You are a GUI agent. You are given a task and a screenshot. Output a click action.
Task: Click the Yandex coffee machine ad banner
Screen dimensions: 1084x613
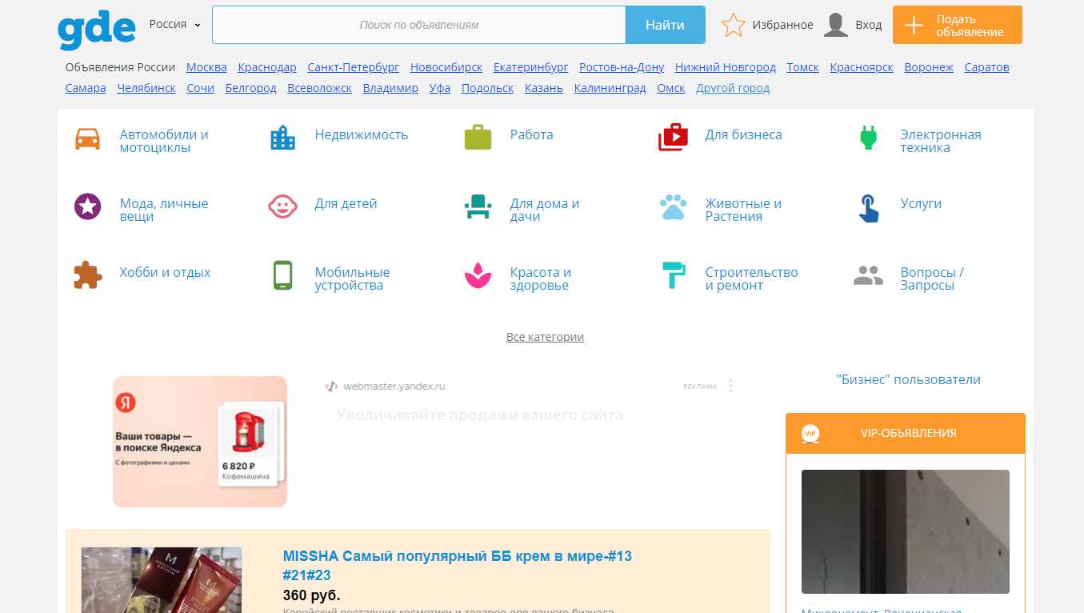(200, 442)
